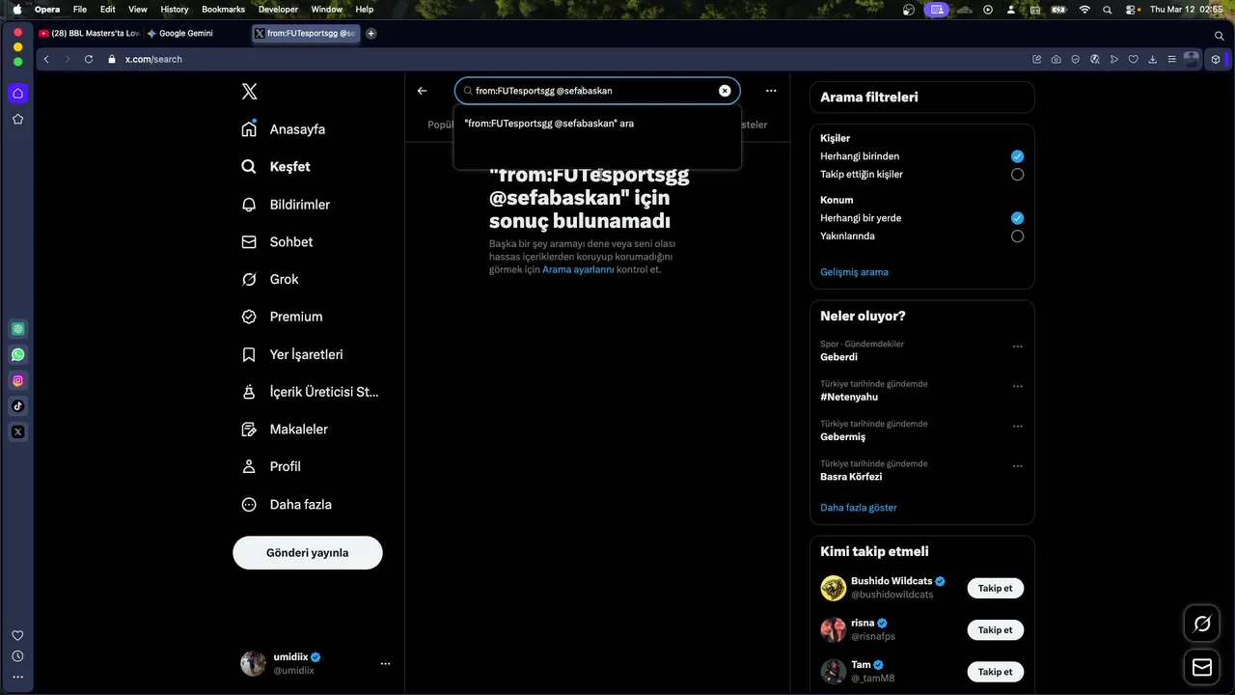The image size is (1235, 695).
Task: Open Developer menu in menu bar
Action: click(x=278, y=9)
